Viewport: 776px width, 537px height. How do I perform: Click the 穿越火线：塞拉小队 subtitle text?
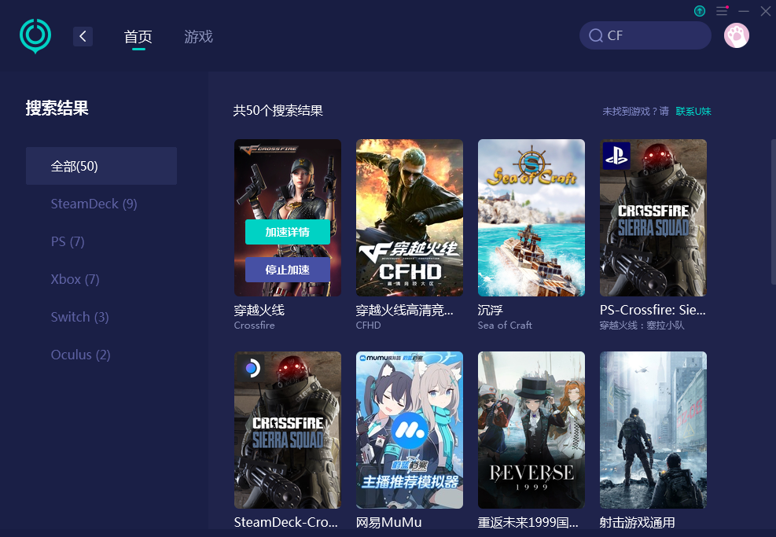click(x=642, y=326)
